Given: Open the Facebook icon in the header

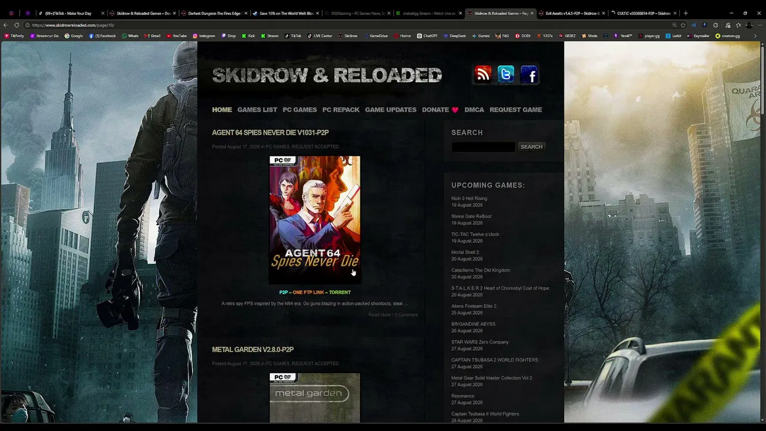Looking at the screenshot, I should tap(529, 74).
